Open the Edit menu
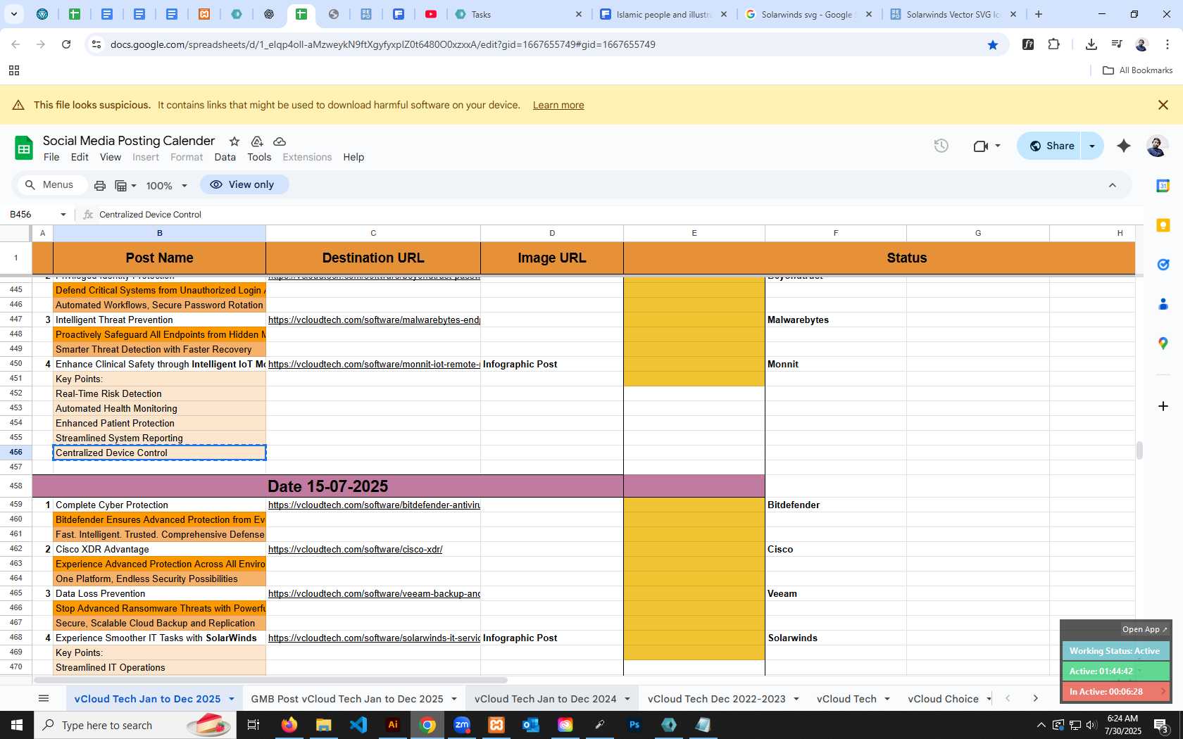Viewport: 1183px width, 739px height. pyautogui.click(x=80, y=158)
